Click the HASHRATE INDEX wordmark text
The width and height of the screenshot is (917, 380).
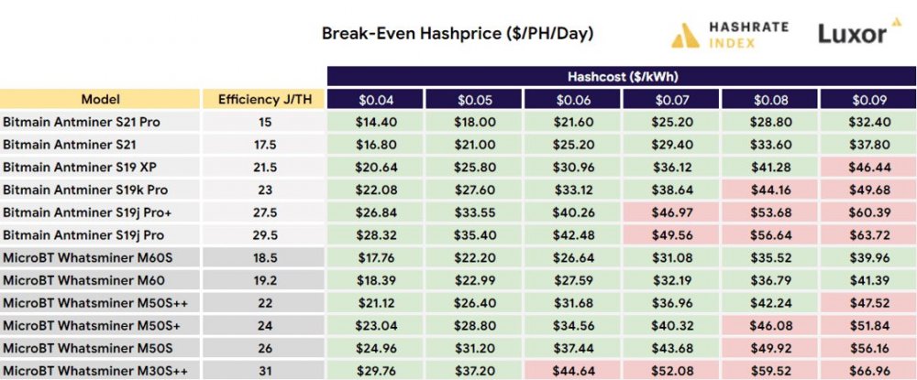(748, 35)
